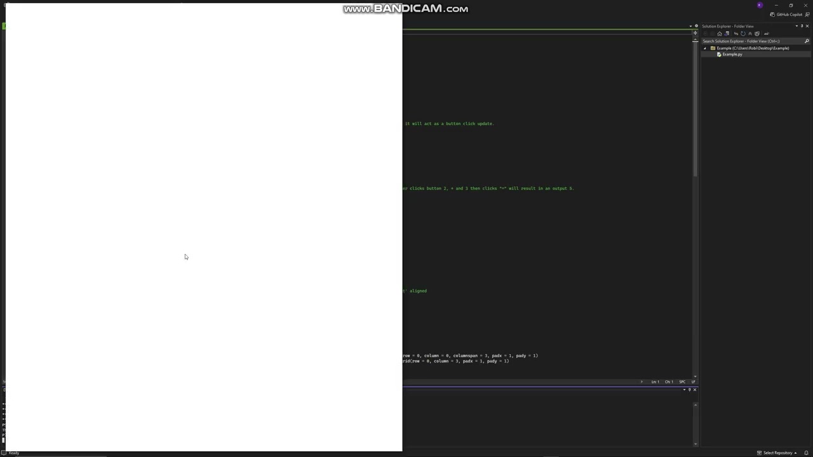Collapse the Example folder node
The width and height of the screenshot is (813, 457).
(704, 48)
